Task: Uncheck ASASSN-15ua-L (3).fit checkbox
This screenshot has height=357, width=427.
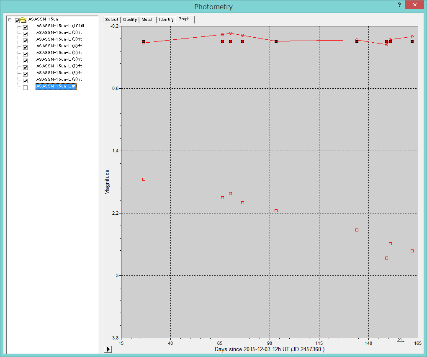Action: (x=25, y=41)
